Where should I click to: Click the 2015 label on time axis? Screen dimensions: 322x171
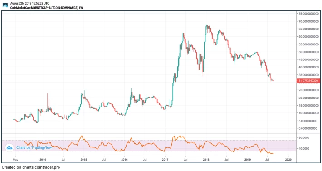pyautogui.click(x=83, y=160)
